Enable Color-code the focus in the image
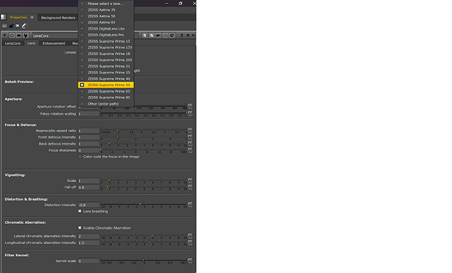 pos(80,156)
